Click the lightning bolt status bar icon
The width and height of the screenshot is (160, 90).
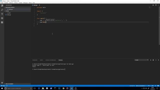coord(7,86)
